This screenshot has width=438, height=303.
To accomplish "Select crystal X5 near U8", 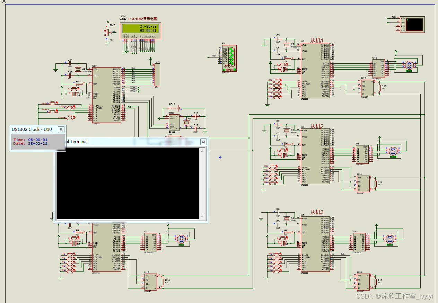I will [78, 69].
